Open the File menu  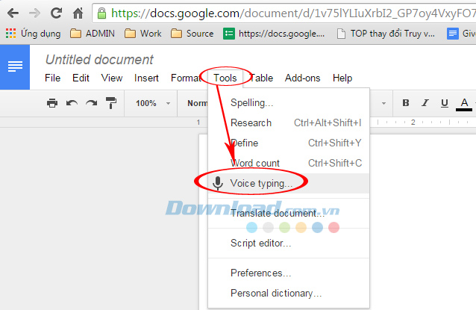tap(52, 78)
